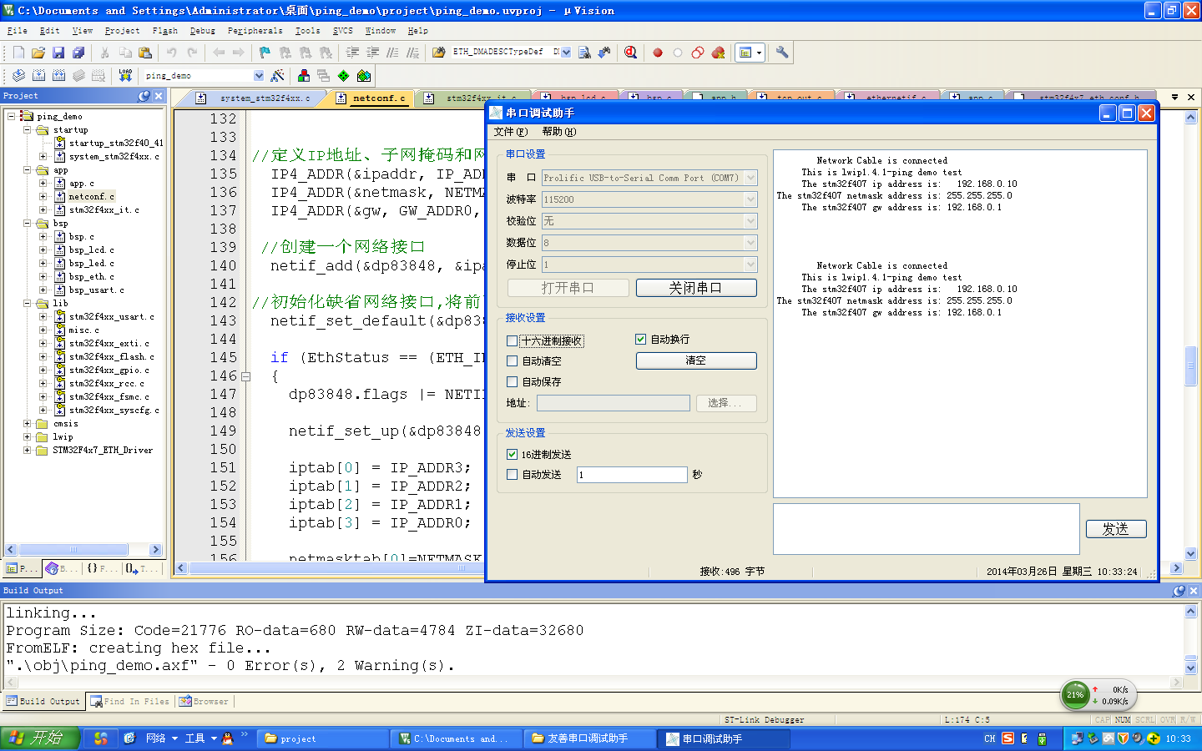Click the 友善串口调试助手 taskbar button
This screenshot has width=1202, height=751.
tap(590, 738)
